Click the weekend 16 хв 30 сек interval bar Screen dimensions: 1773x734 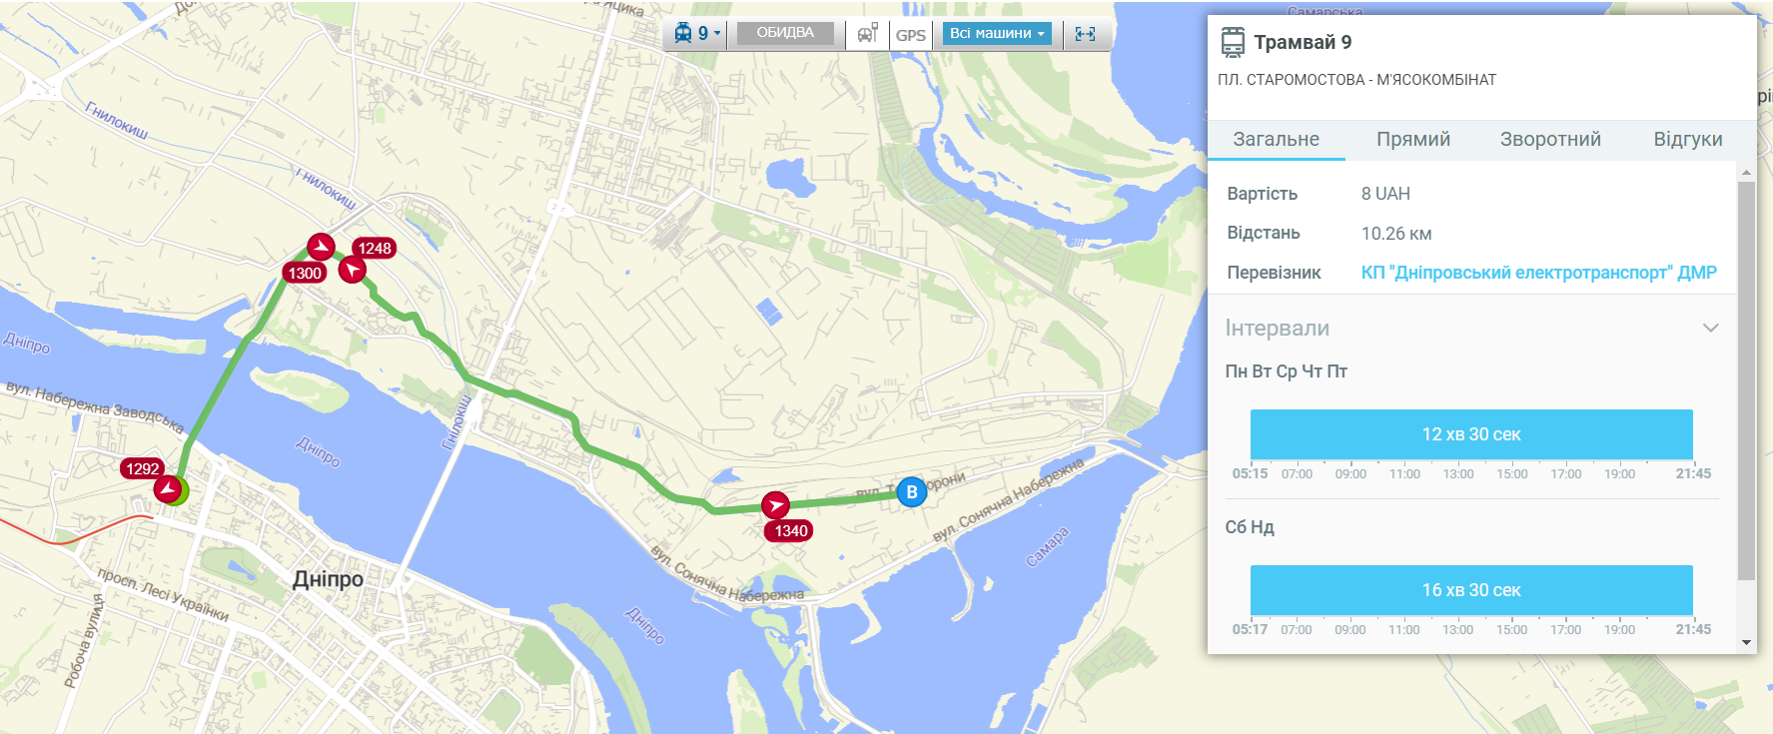pyautogui.click(x=1471, y=590)
